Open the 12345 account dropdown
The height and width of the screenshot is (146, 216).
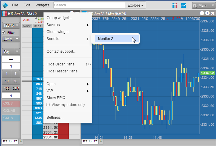11,25
